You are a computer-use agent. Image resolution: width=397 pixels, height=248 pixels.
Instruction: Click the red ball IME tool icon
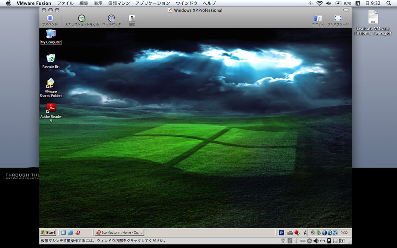(x=297, y=233)
